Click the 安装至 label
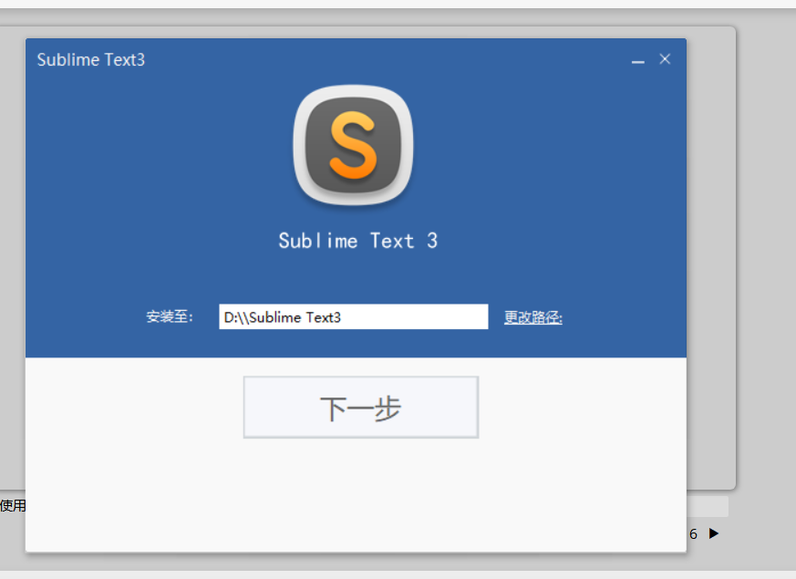The width and height of the screenshot is (796, 579). pos(169,316)
